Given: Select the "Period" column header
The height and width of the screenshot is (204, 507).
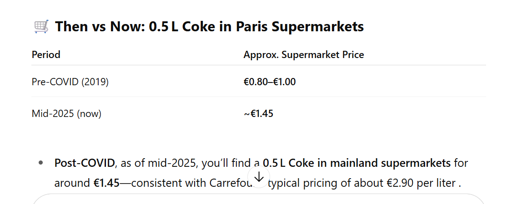Looking at the screenshot, I should pyautogui.click(x=46, y=55).
